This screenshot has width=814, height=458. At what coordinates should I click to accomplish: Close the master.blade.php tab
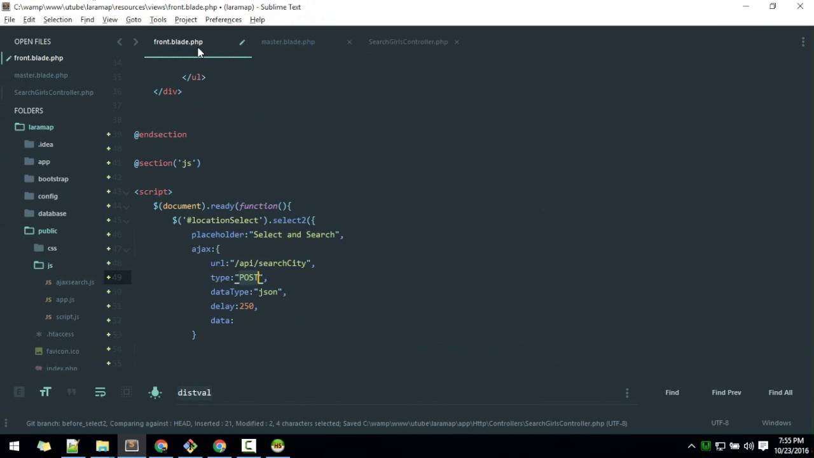(349, 42)
